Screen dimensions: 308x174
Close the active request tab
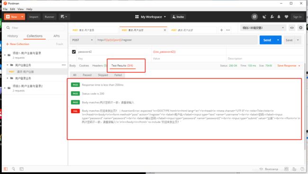(165, 30)
